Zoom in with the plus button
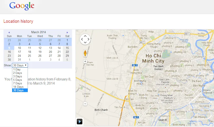 pos(85,61)
